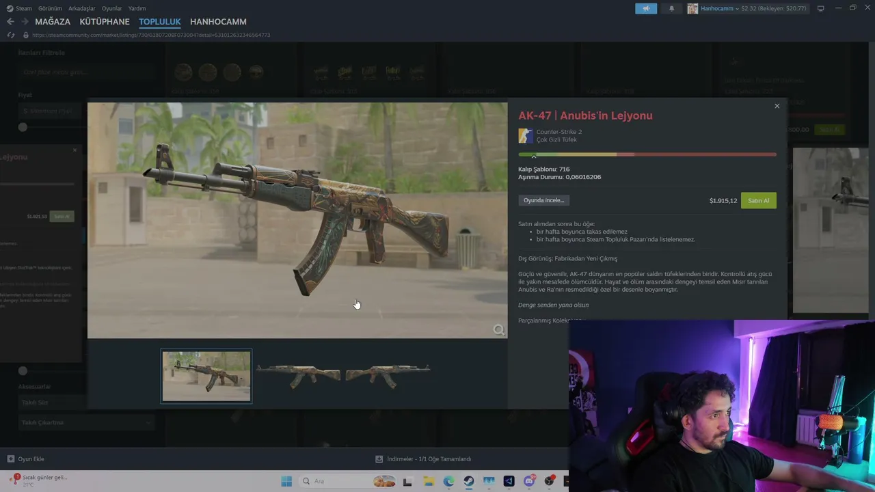Go to the MAĞAZA tab
This screenshot has height=492, width=875.
53,22
